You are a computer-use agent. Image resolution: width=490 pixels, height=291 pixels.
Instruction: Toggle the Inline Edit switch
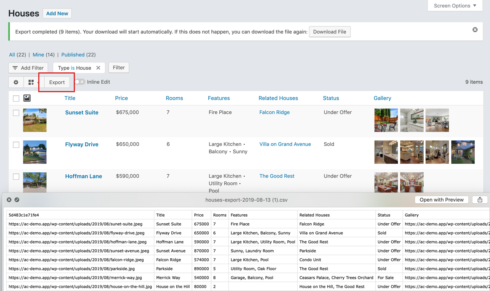[x=80, y=82]
